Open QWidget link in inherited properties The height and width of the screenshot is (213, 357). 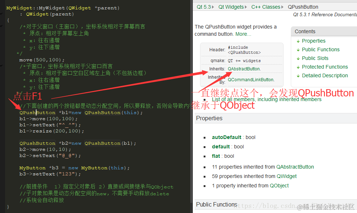[x=286, y=176]
